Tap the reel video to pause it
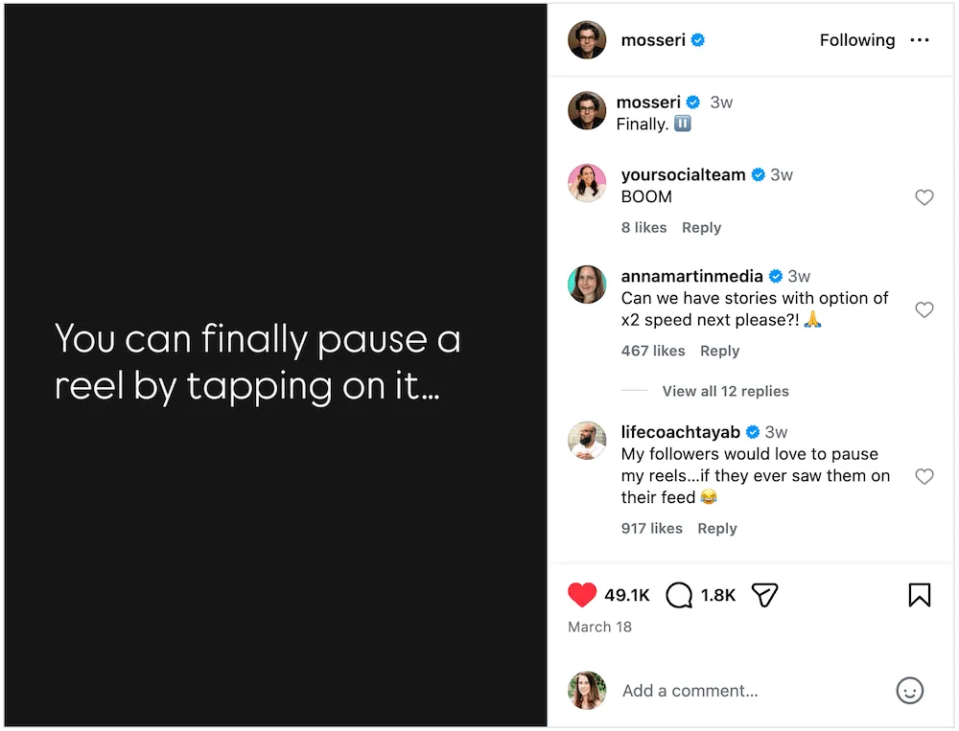 273,364
